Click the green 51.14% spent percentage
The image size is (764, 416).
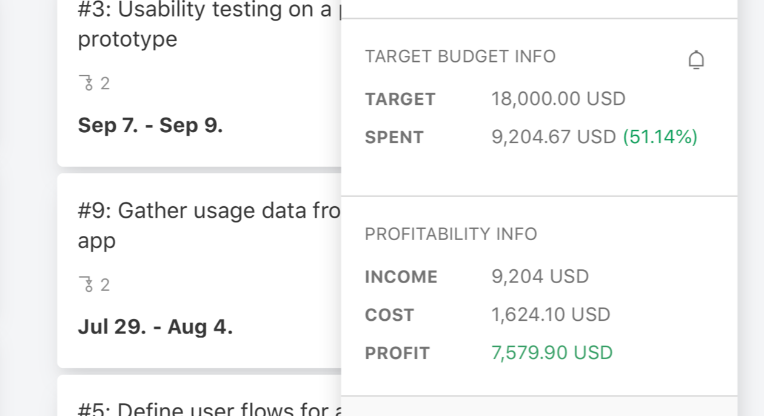click(660, 137)
